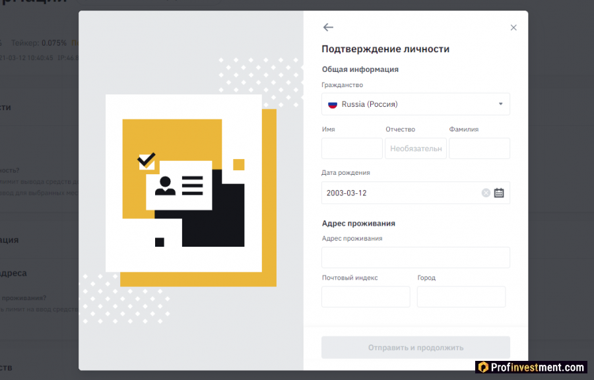Click the back arrow icon
Viewport: 594px width, 380px height.
click(328, 27)
